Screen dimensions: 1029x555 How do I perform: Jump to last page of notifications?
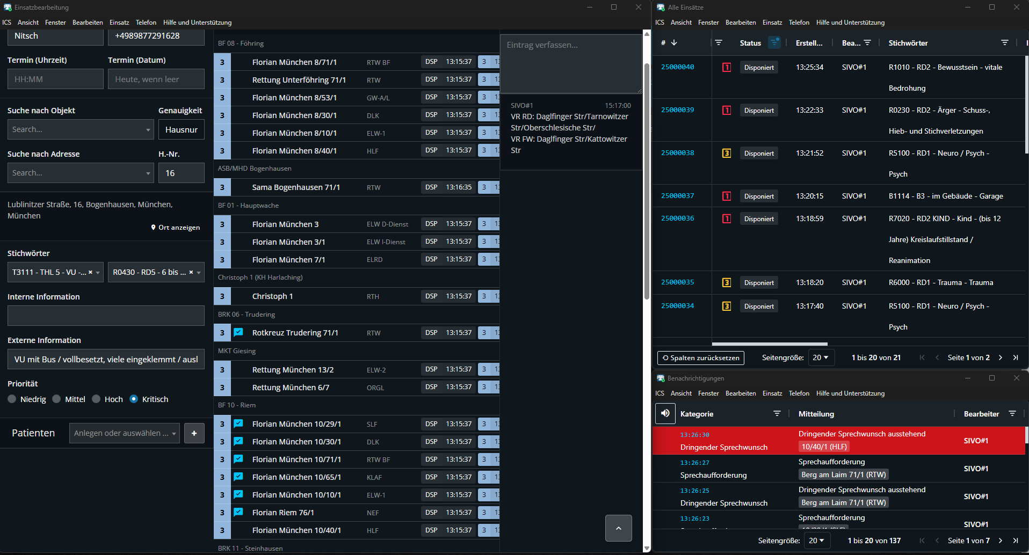pyautogui.click(x=1015, y=541)
